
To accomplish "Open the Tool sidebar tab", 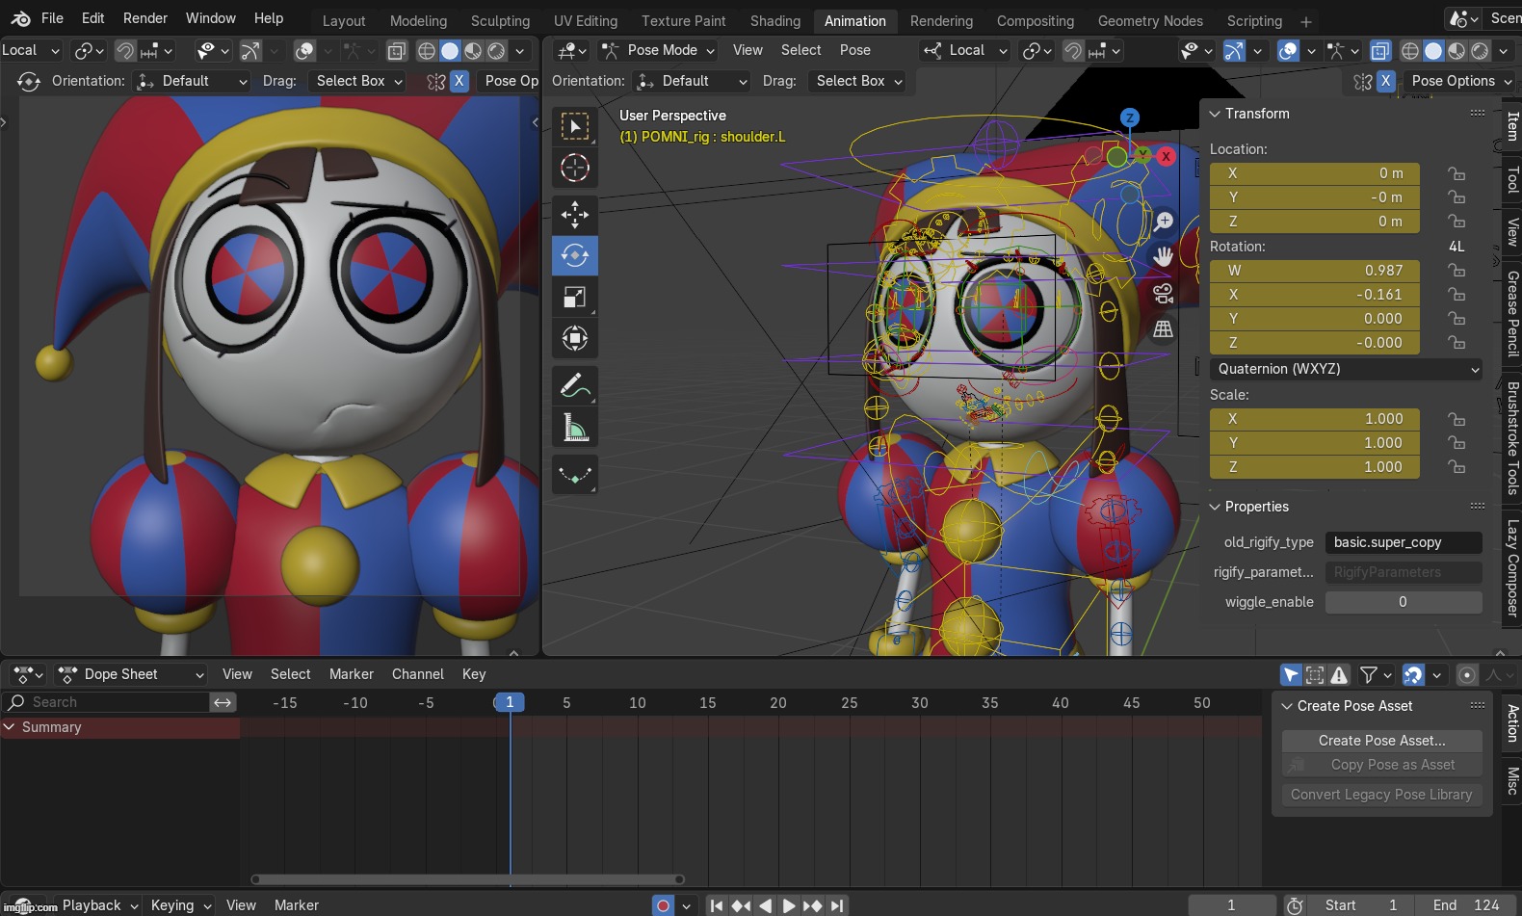I will pyautogui.click(x=1512, y=179).
